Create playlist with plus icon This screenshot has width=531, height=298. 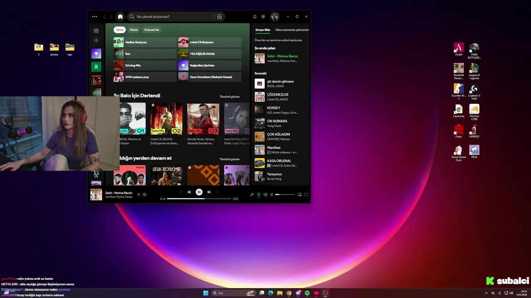[x=96, y=40]
